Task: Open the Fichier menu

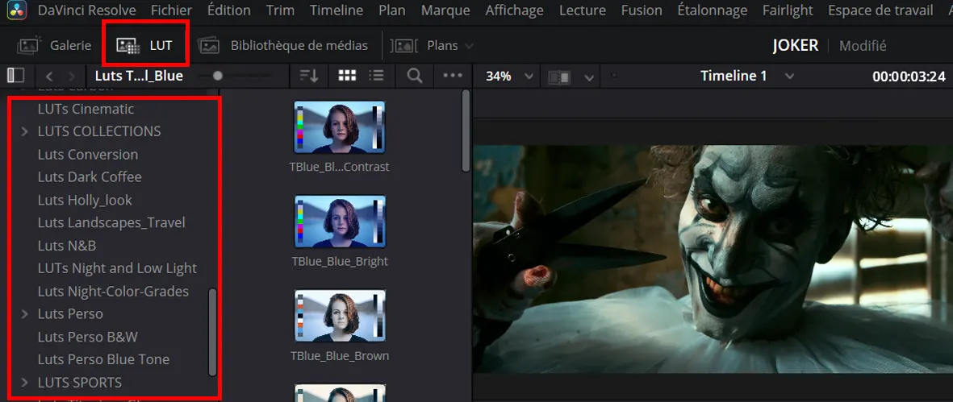Action: 171,10
